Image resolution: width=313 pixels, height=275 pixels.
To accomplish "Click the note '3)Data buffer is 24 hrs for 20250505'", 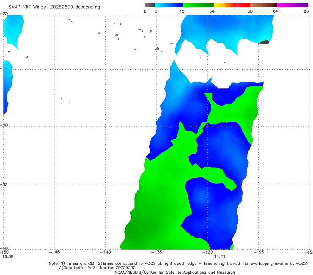I will click(x=97, y=268).
